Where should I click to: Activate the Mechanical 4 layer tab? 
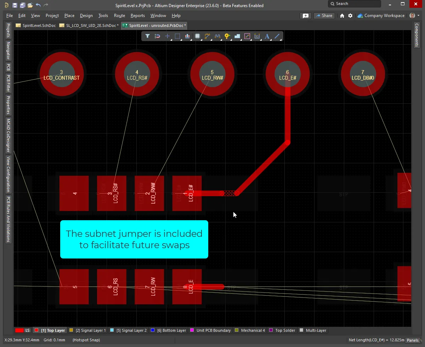250,330
